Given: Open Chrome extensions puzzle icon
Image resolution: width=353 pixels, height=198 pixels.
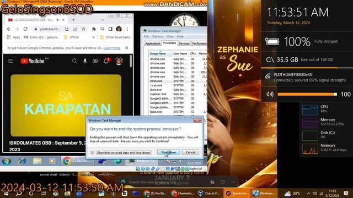Looking at the screenshot, I should click(94, 29).
